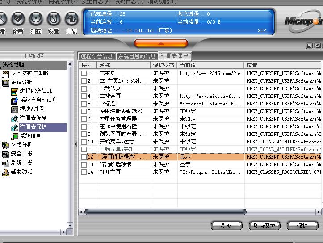The image size is (323, 243).
Task: Click the 刷新 (refresh) button
Action: [226, 226]
